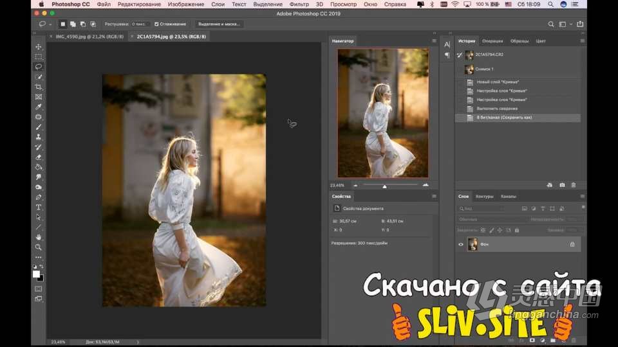Select the Eyedropper tool
This screenshot has width=618, height=347.
(x=38, y=107)
